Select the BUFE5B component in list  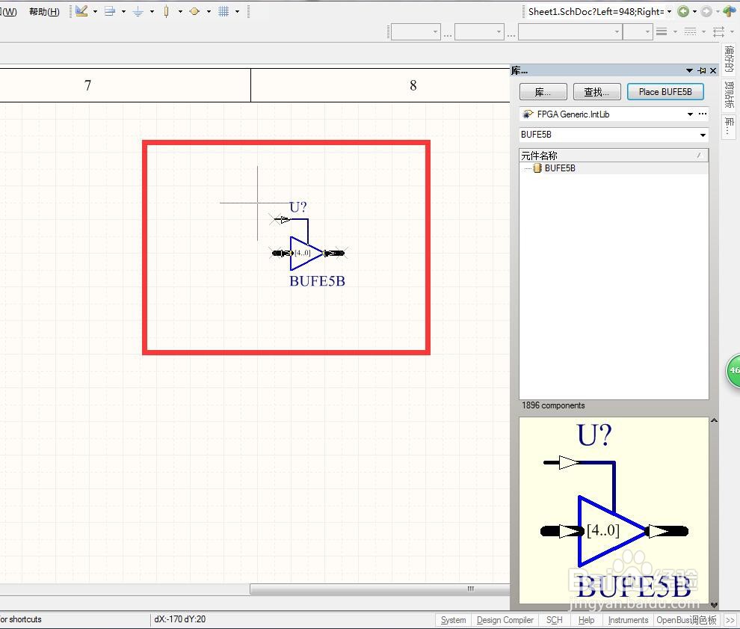(x=560, y=168)
